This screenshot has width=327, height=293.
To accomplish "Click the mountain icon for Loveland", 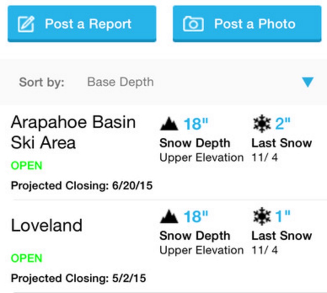I will pyautogui.click(x=169, y=216).
